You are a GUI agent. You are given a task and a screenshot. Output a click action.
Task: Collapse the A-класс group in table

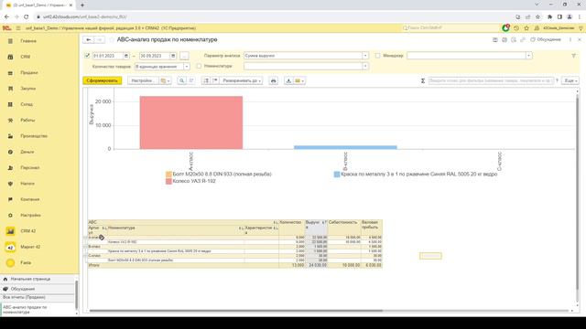click(85, 238)
